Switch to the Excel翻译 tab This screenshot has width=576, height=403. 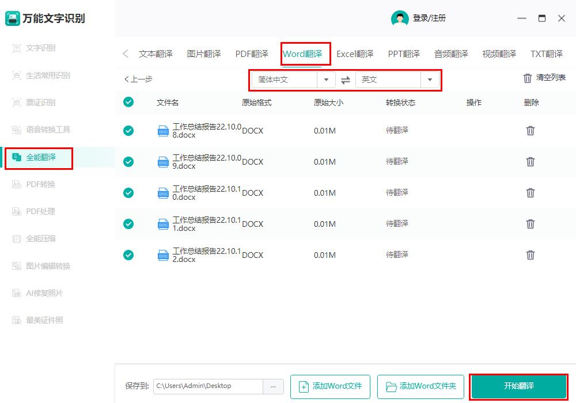click(355, 54)
